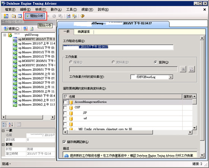Click the Open File folder toolbar icon
This screenshot has height=168, width=209.
pyautogui.click(x=14, y=16)
